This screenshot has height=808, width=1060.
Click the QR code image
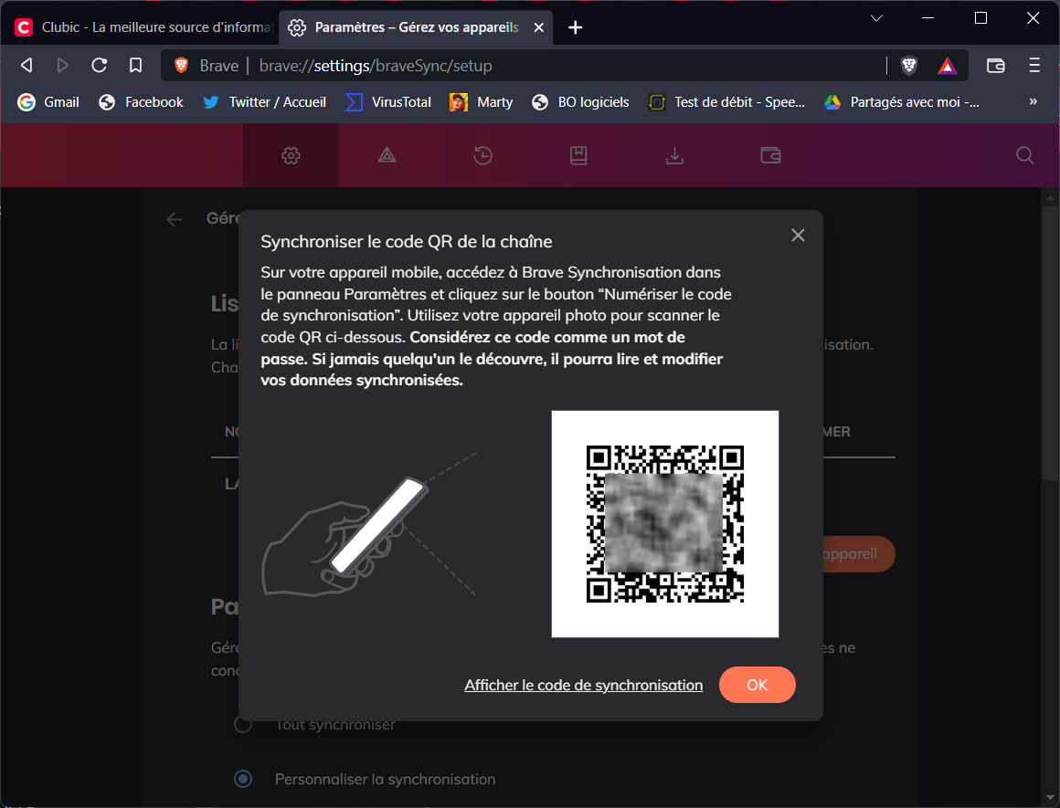click(x=665, y=523)
